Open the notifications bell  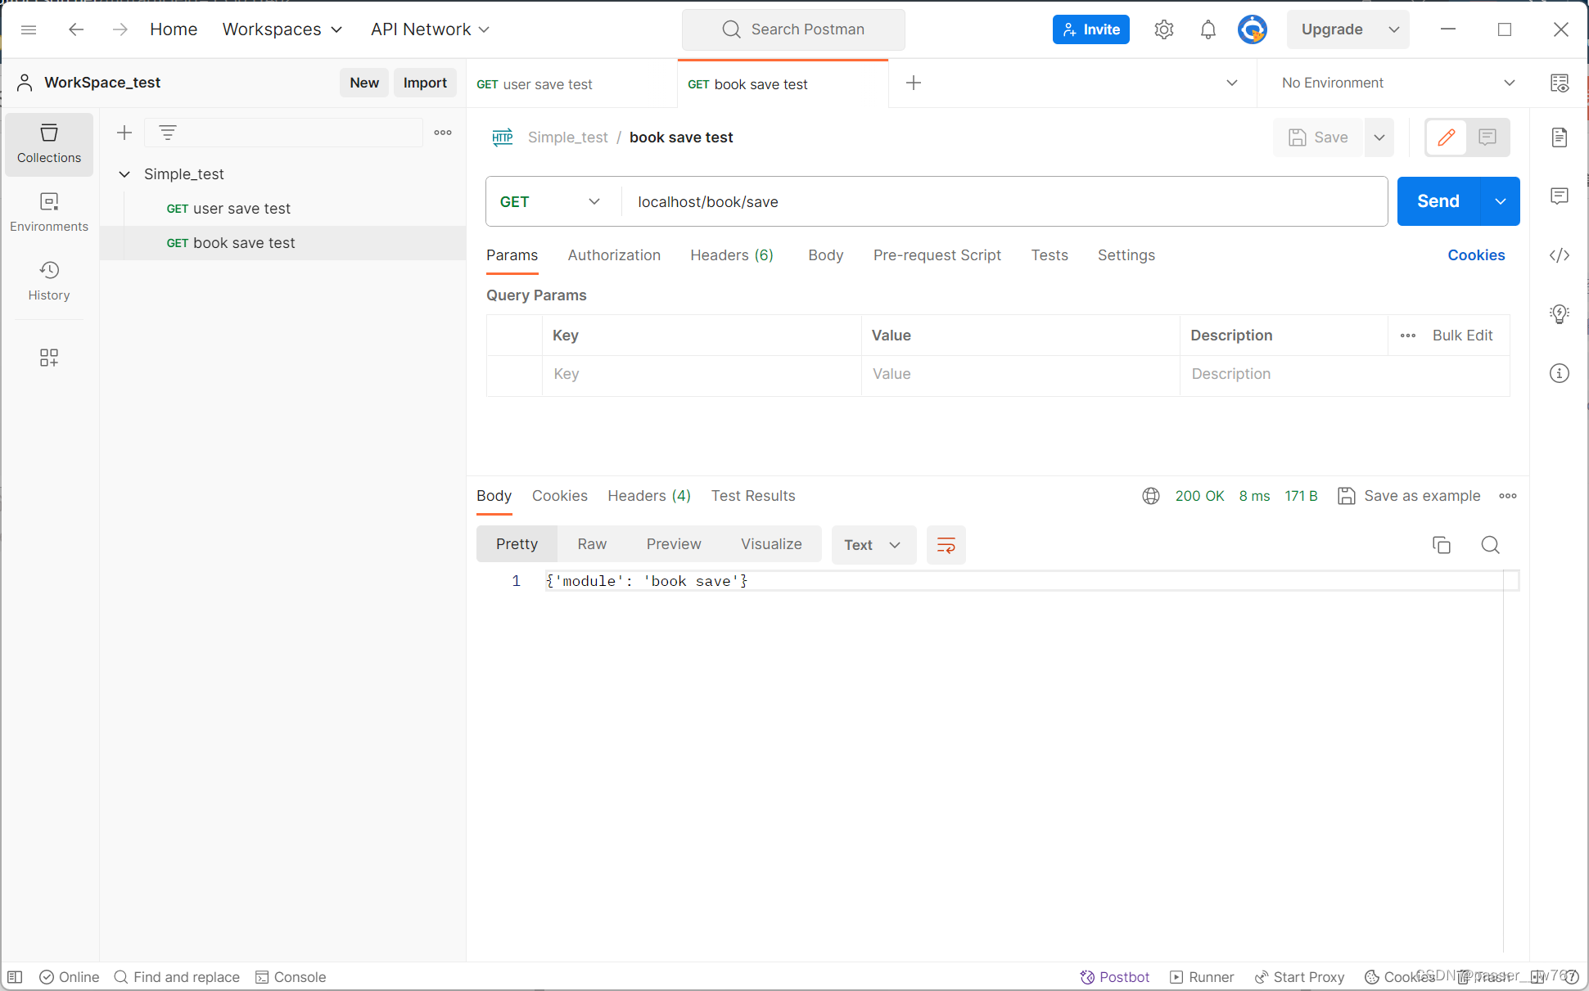pos(1208,29)
